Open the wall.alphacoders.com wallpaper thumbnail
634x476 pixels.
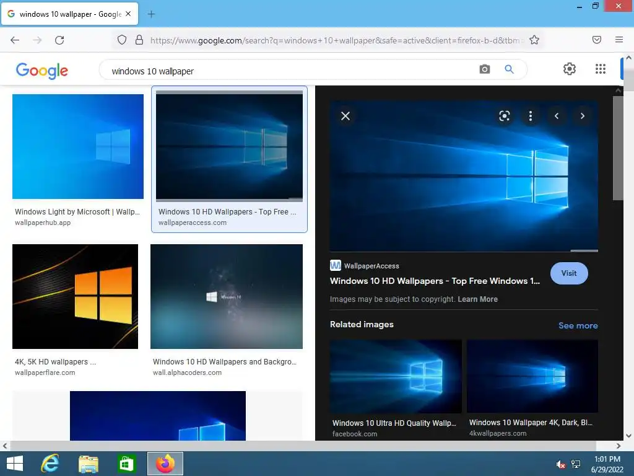click(227, 296)
